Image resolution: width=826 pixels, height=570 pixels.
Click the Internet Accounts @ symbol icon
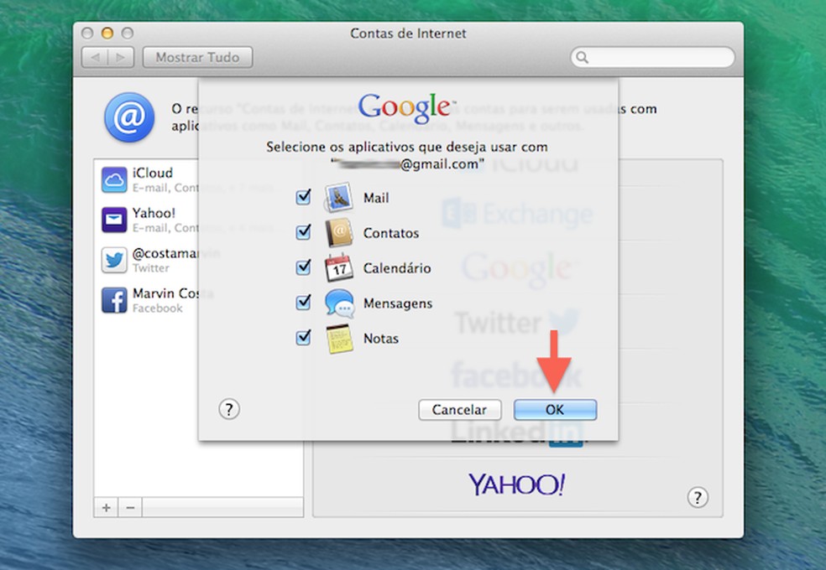[x=128, y=117]
